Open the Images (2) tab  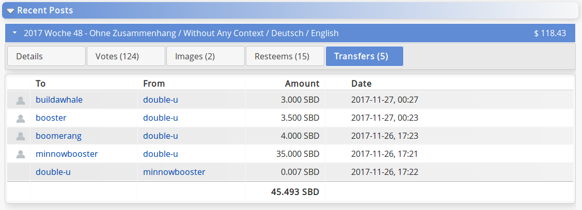tap(205, 56)
